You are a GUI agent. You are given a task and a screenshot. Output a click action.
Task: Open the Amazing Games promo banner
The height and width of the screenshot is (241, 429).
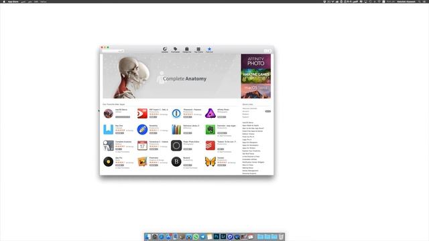(x=256, y=76)
